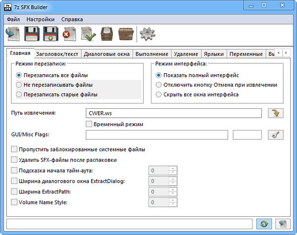Decrease ExtractDialog width spinner value
Viewport: 297px width, 235px height.
173,183
